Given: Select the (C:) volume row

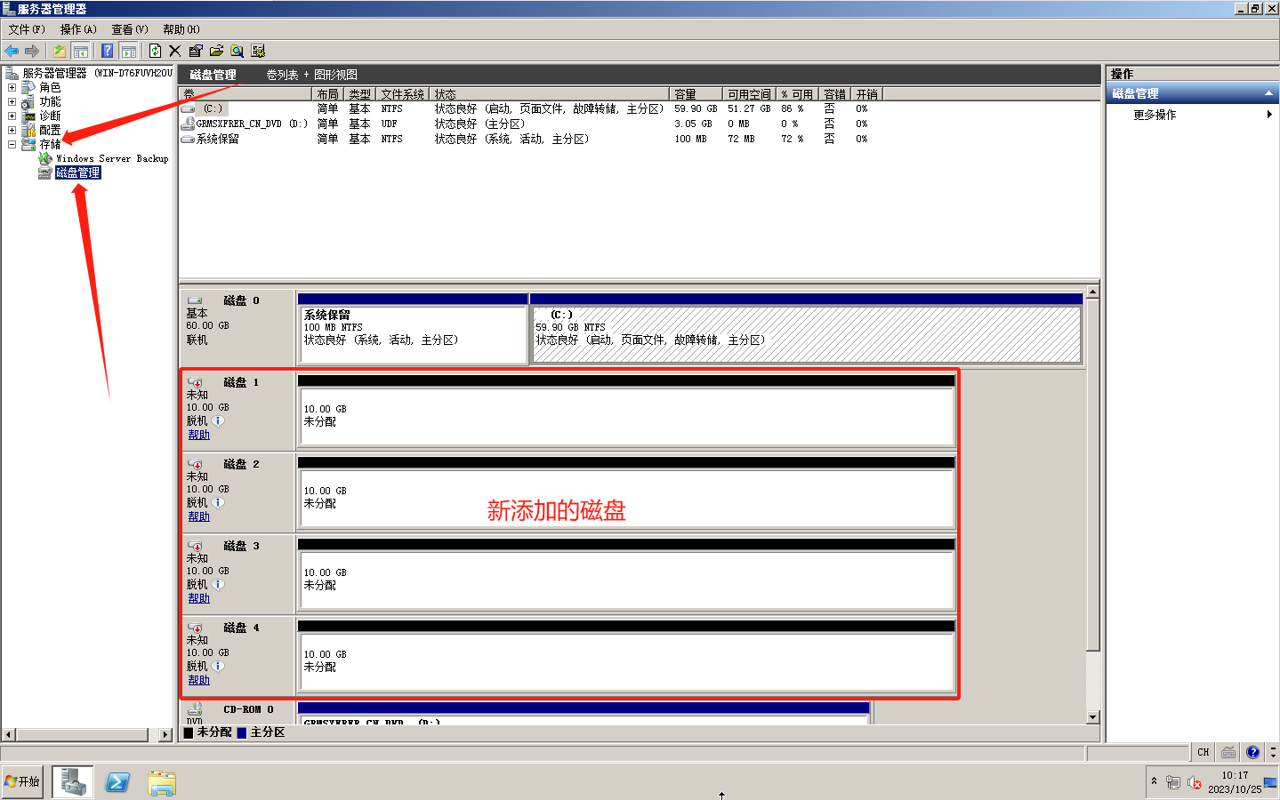Looking at the screenshot, I should (529, 108).
